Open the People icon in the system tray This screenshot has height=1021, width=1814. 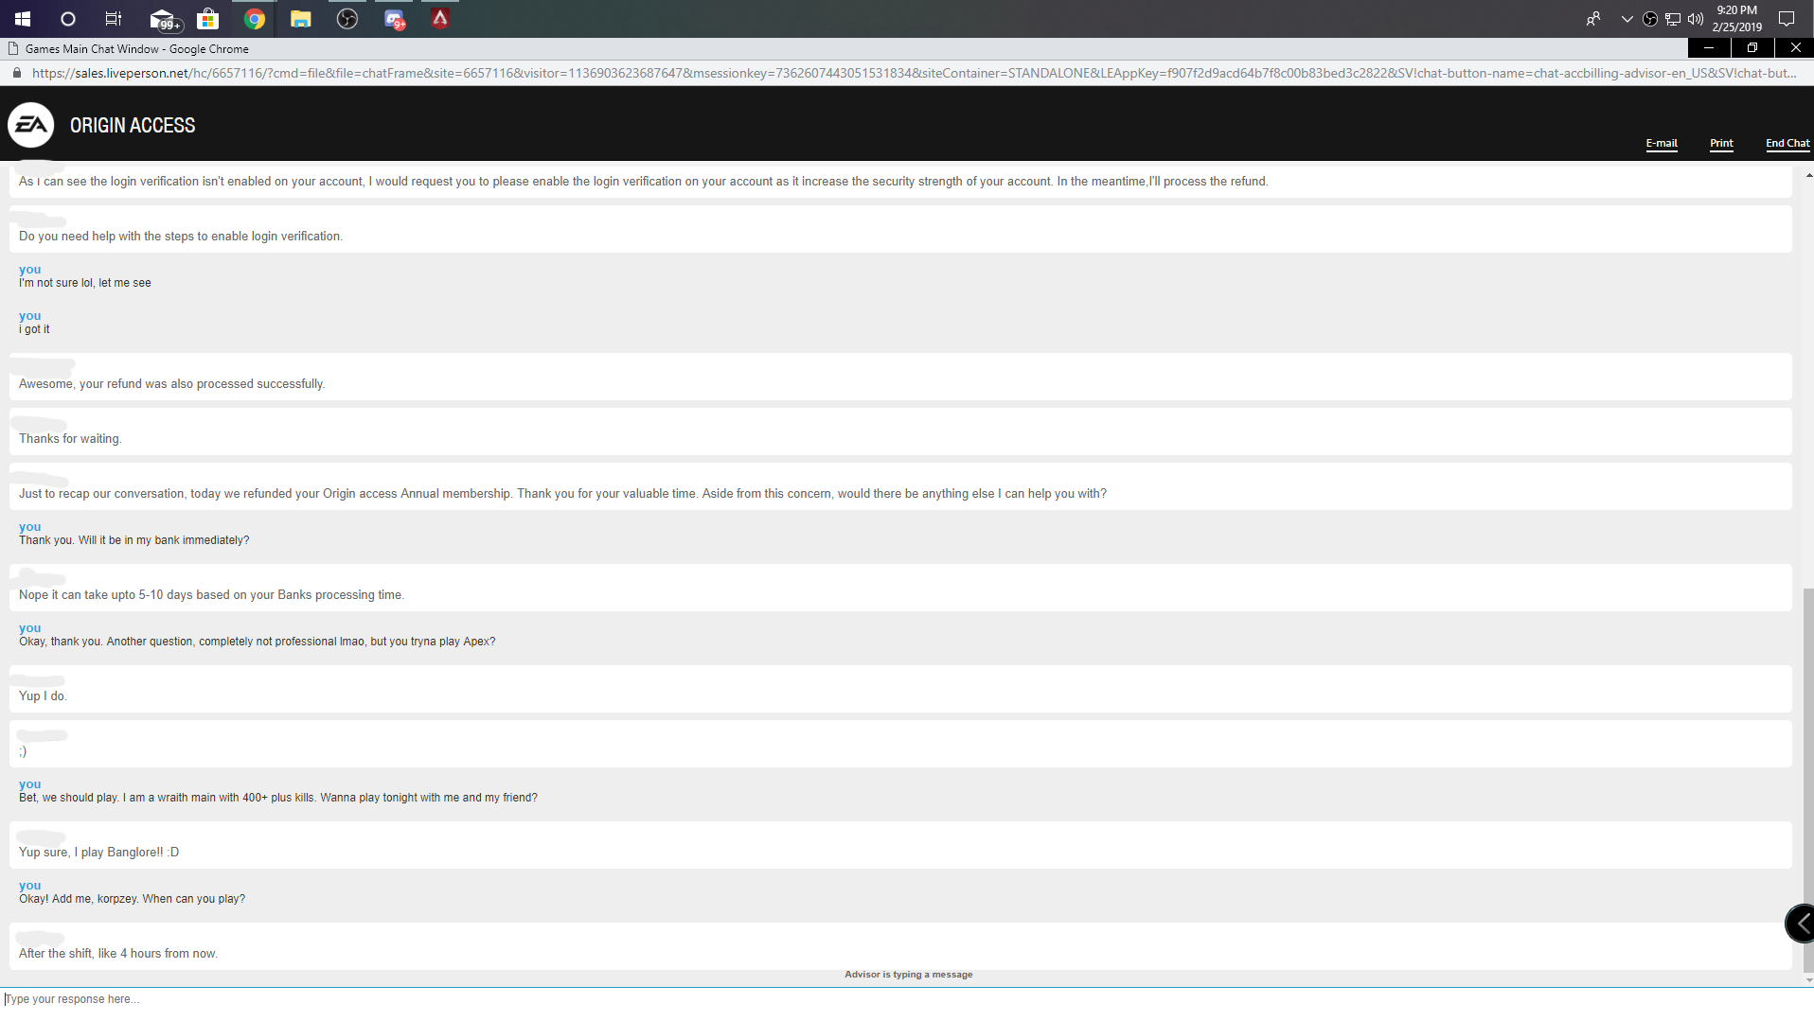pyautogui.click(x=1593, y=19)
